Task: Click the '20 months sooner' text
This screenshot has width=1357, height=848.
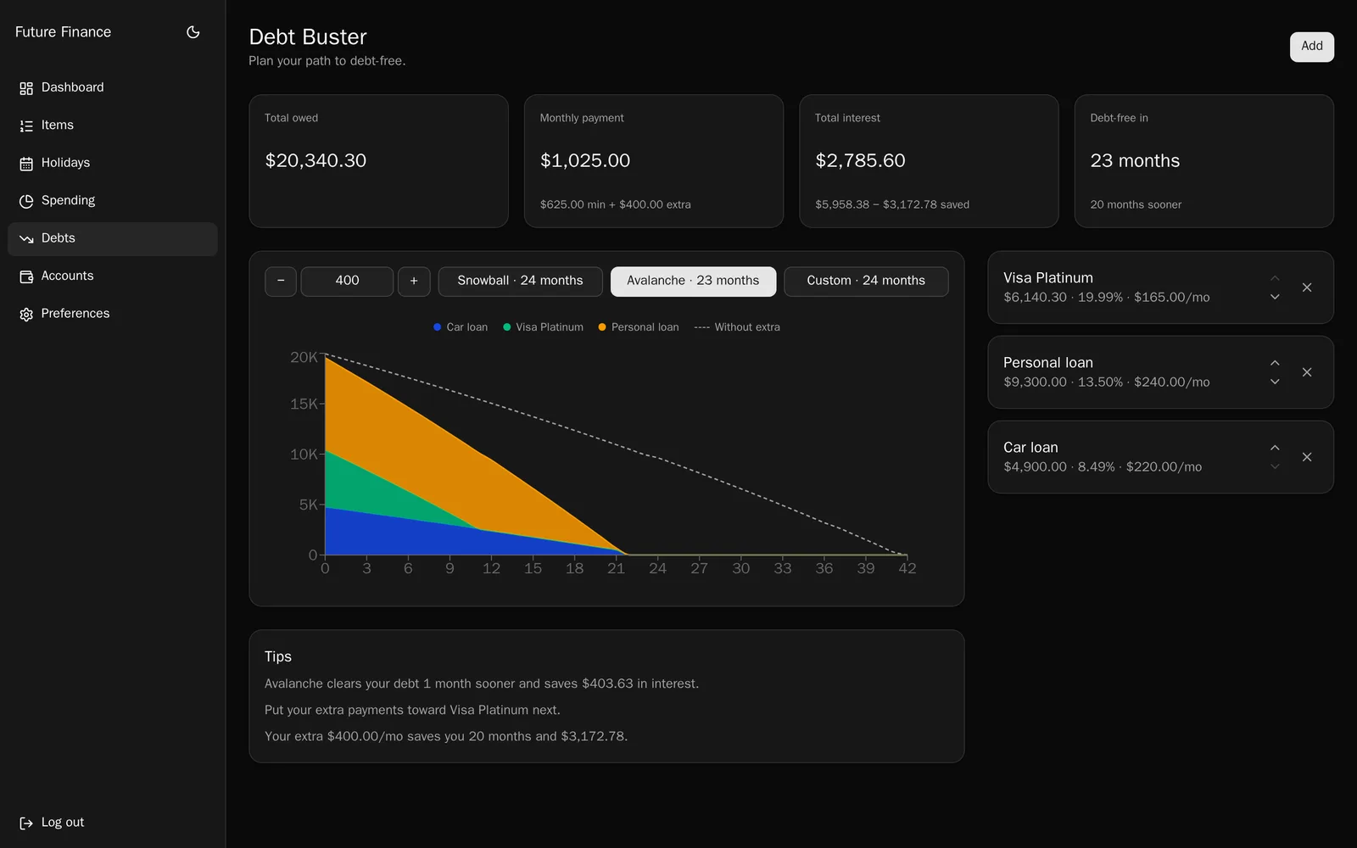Action: coord(1136,205)
